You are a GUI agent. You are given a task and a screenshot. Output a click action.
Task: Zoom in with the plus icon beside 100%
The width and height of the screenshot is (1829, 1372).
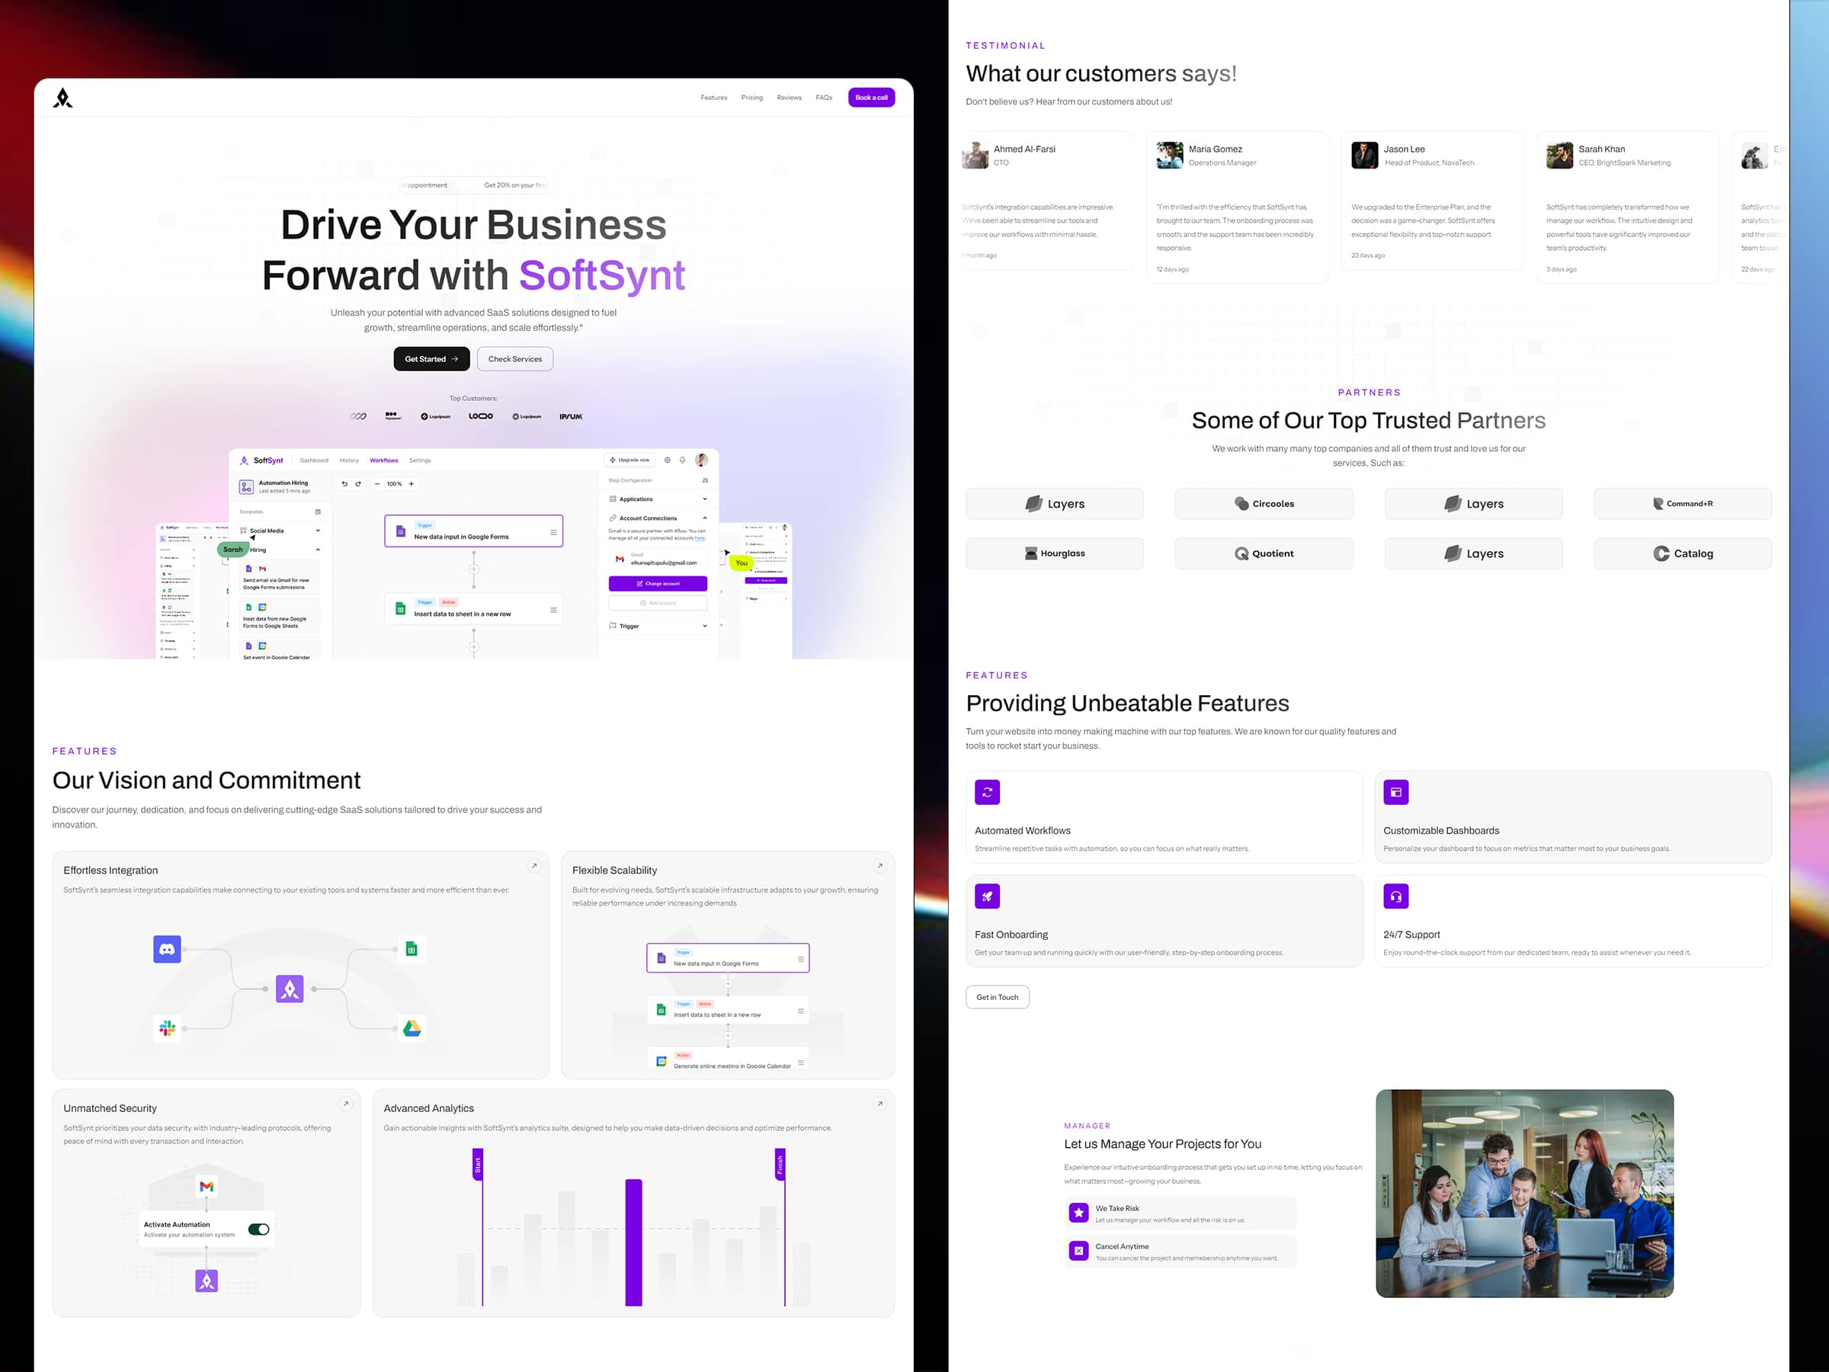point(411,484)
